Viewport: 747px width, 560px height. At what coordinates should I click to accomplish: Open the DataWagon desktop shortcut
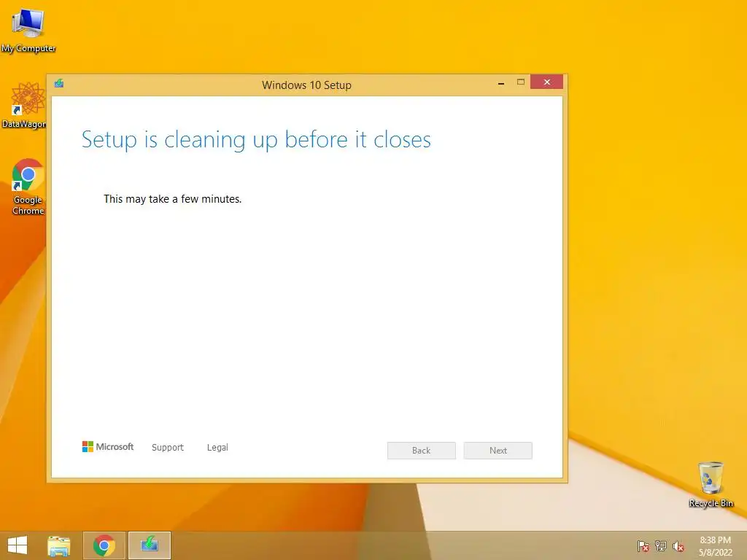pos(25,105)
